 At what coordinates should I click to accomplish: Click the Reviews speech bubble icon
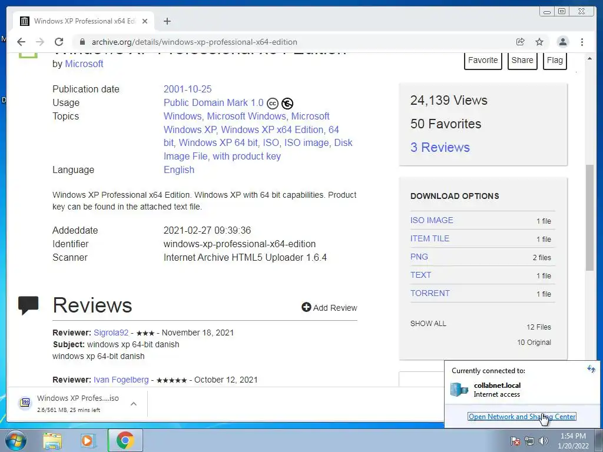(x=28, y=305)
